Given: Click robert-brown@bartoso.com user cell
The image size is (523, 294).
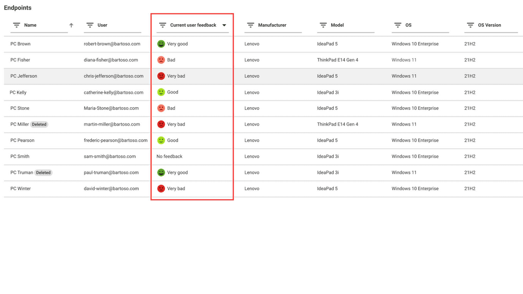Looking at the screenshot, I should (112, 44).
